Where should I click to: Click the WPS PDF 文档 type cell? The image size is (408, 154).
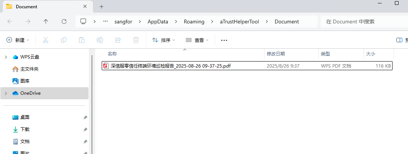pos(336,66)
